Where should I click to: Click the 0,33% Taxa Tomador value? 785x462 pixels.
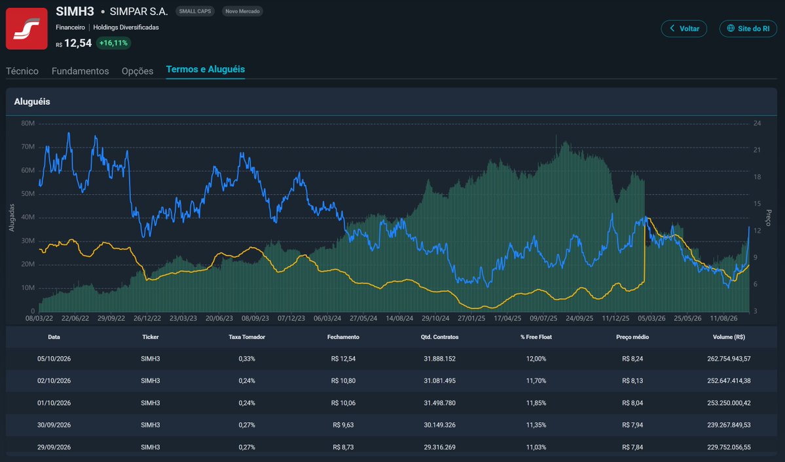click(x=247, y=358)
